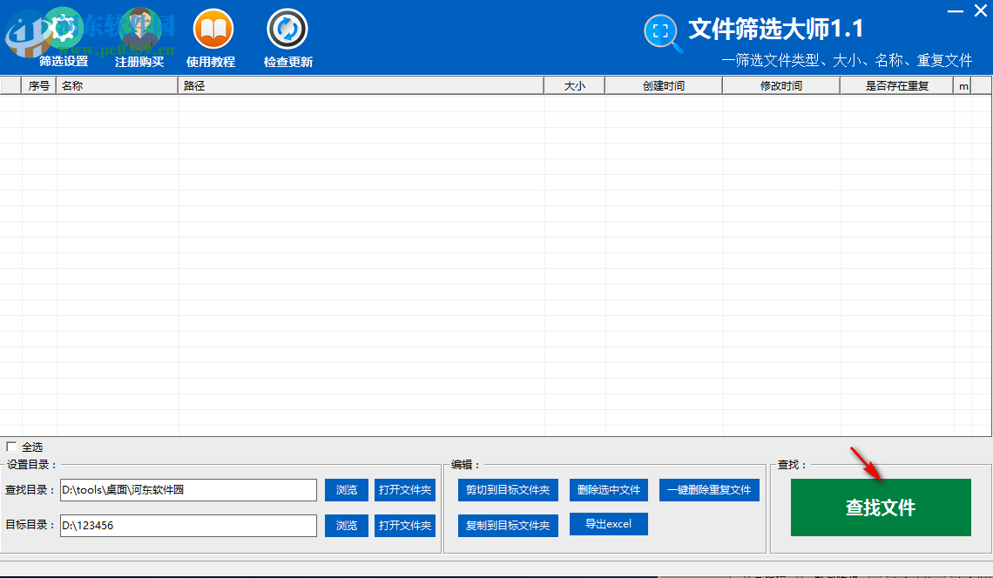Viewport: 993px width, 578px height.
Task: Open the 筛选设置 filter settings icon
Action: (x=64, y=30)
